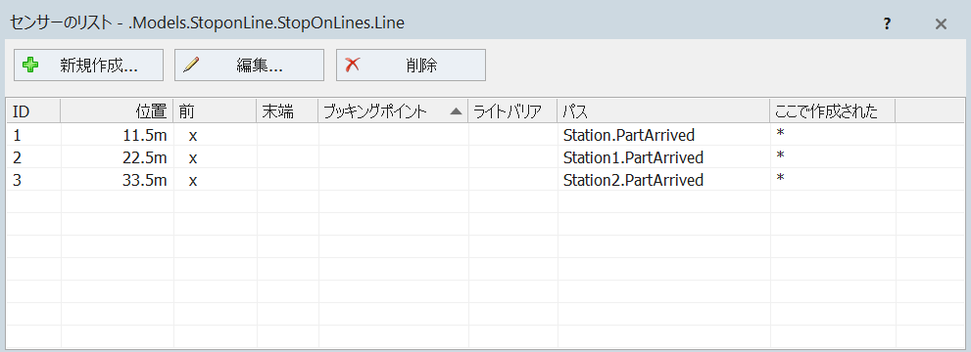Viewport: 971px width, 352px height.
Task: Open the help question mark in title bar
Action: coord(888,24)
